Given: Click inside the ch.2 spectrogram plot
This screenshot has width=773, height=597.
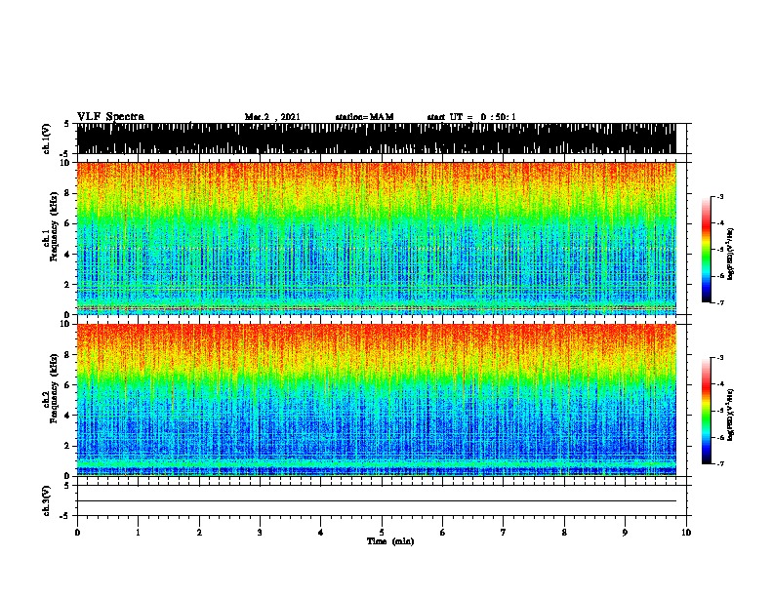Looking at the screenshot, I should [x=376, y=400].
